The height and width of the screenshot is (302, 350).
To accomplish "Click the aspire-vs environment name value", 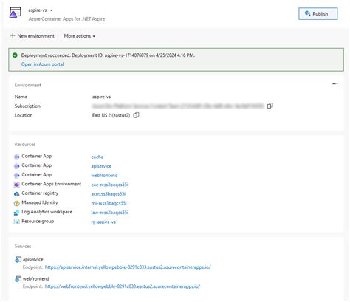I will tap(101, 97).
